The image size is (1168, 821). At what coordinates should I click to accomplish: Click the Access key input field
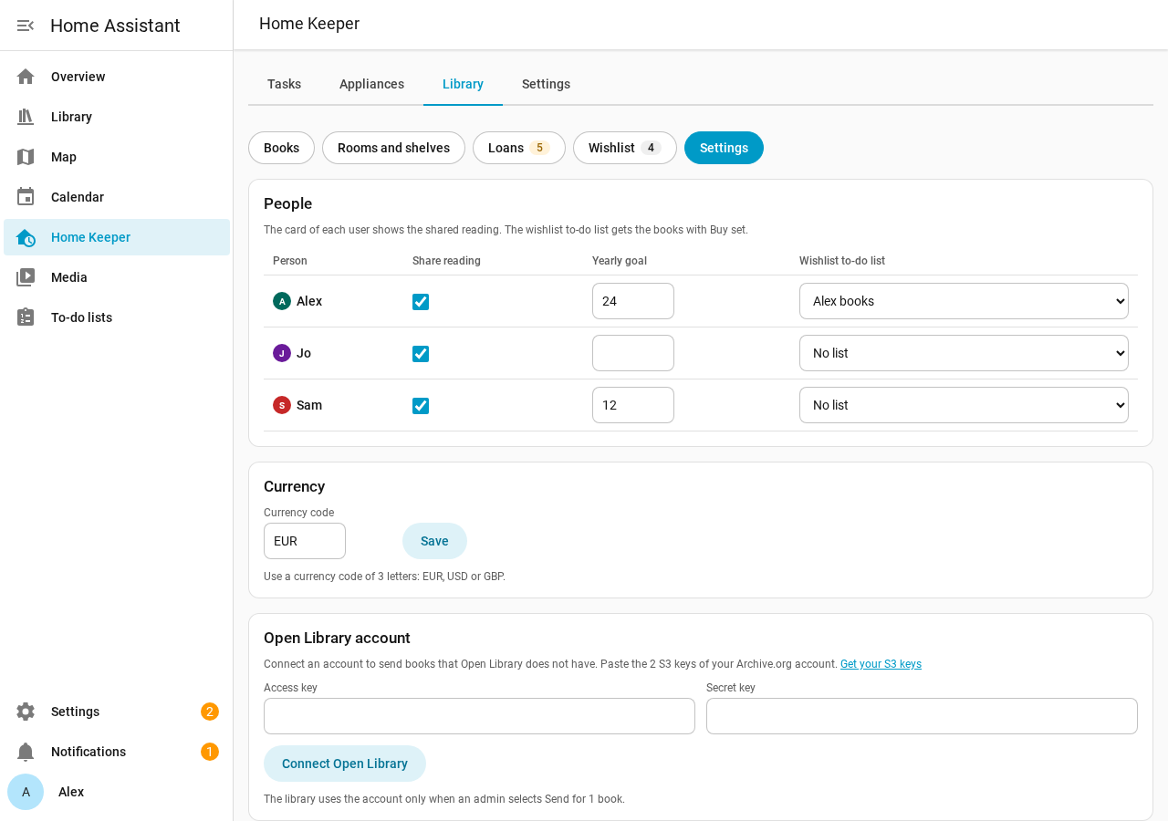(479, 716)
